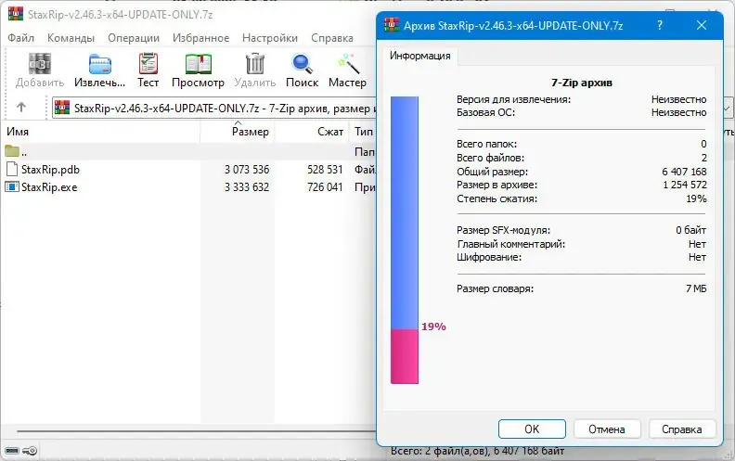Sort by the Размер column header
The image size is (735, 461).
coord(238,132)
